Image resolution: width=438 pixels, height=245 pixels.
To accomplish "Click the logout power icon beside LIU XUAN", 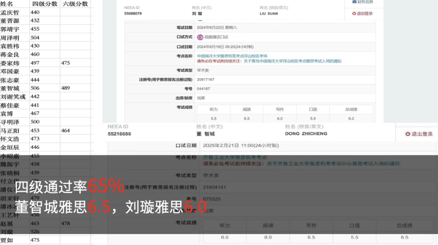I will [354, 14].
